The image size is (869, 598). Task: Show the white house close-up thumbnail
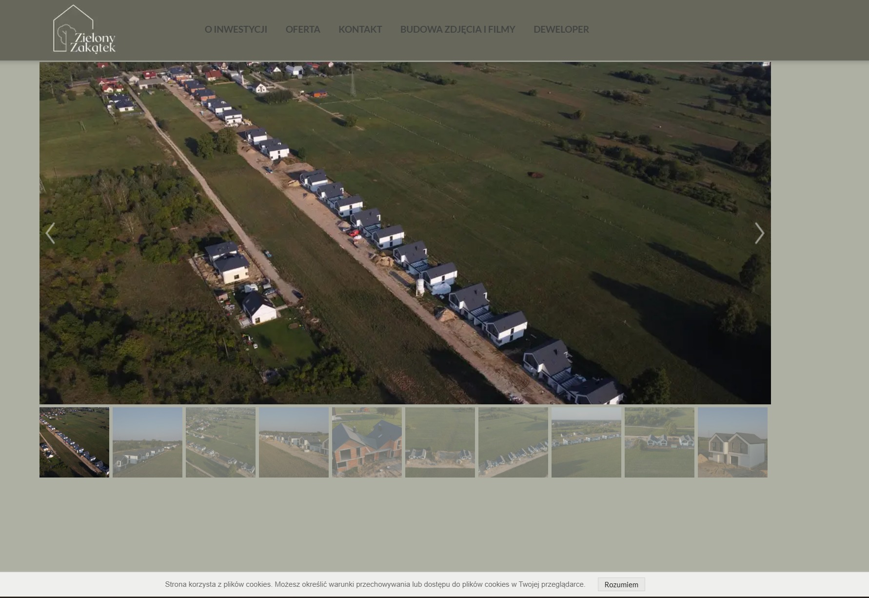732,442
